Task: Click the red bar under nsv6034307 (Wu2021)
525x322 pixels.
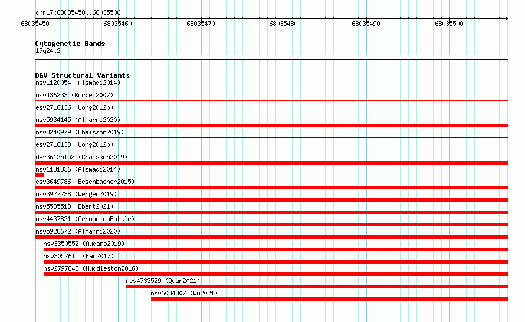Action: (x=330, y=299)
